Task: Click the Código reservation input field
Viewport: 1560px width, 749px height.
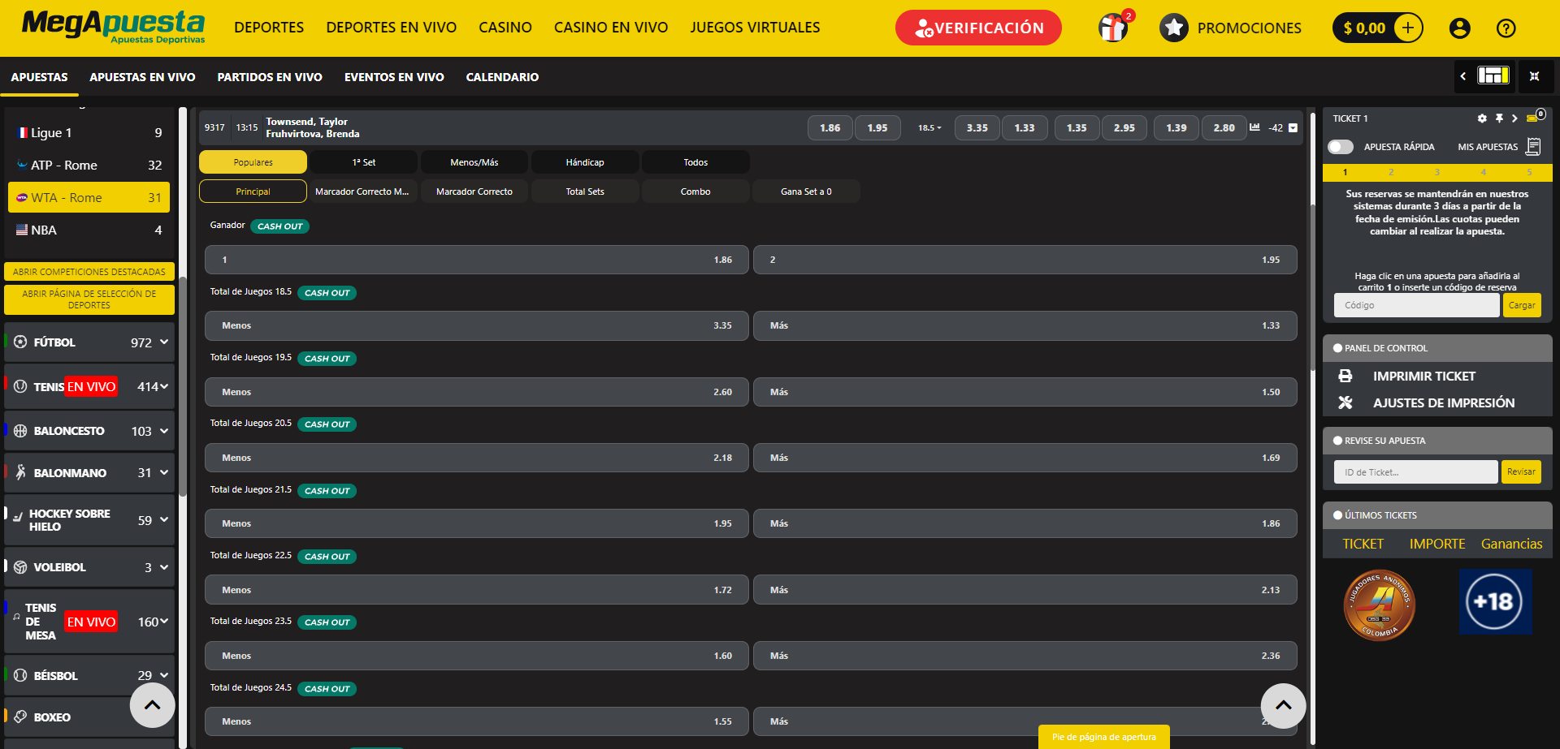Action: (1416, 305)
